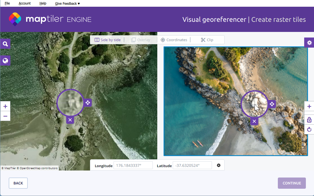This screenshot has width=314, height=196.
Task: Zoom out on the left map
Action: [5, 116]
